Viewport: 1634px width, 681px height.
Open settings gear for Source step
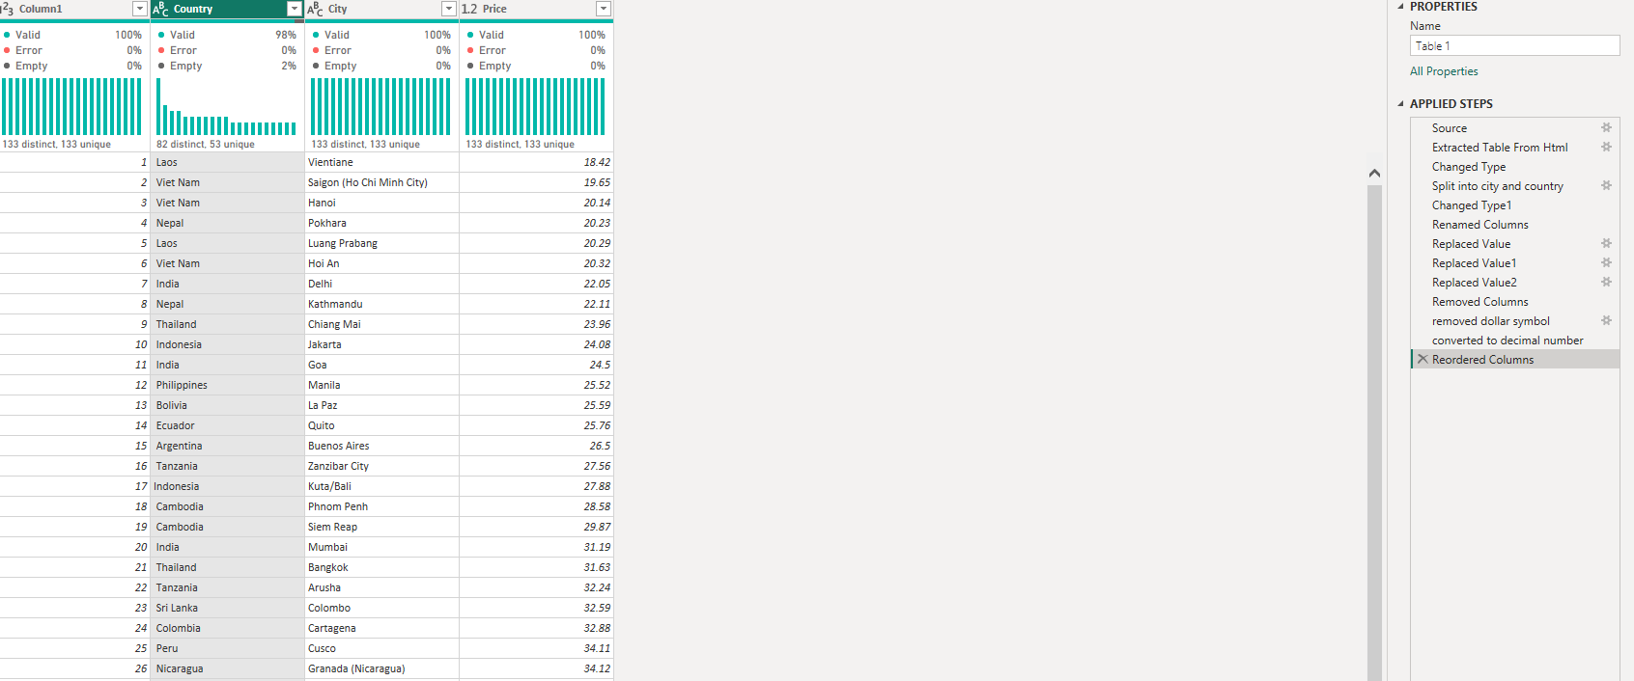(1607, 127)
